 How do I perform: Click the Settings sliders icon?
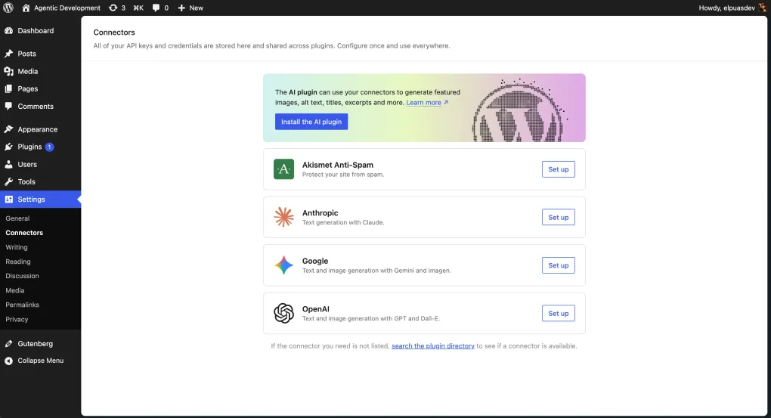(9, 199)
